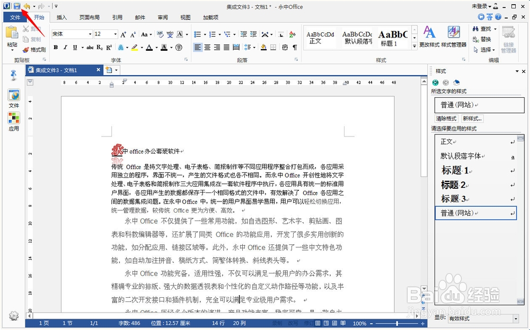Toggle strikethrough (abc) formatting
The width and height of the screenshot is (530, 330).
(x=90, y=48)
